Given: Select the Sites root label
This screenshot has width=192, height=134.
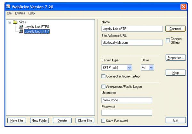Looking at the screenshot, I should tap(22, 22).
